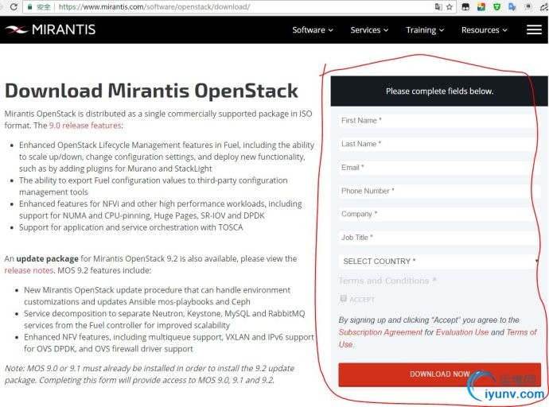
Task: Click the browser address bar URL
Action: 154,7
